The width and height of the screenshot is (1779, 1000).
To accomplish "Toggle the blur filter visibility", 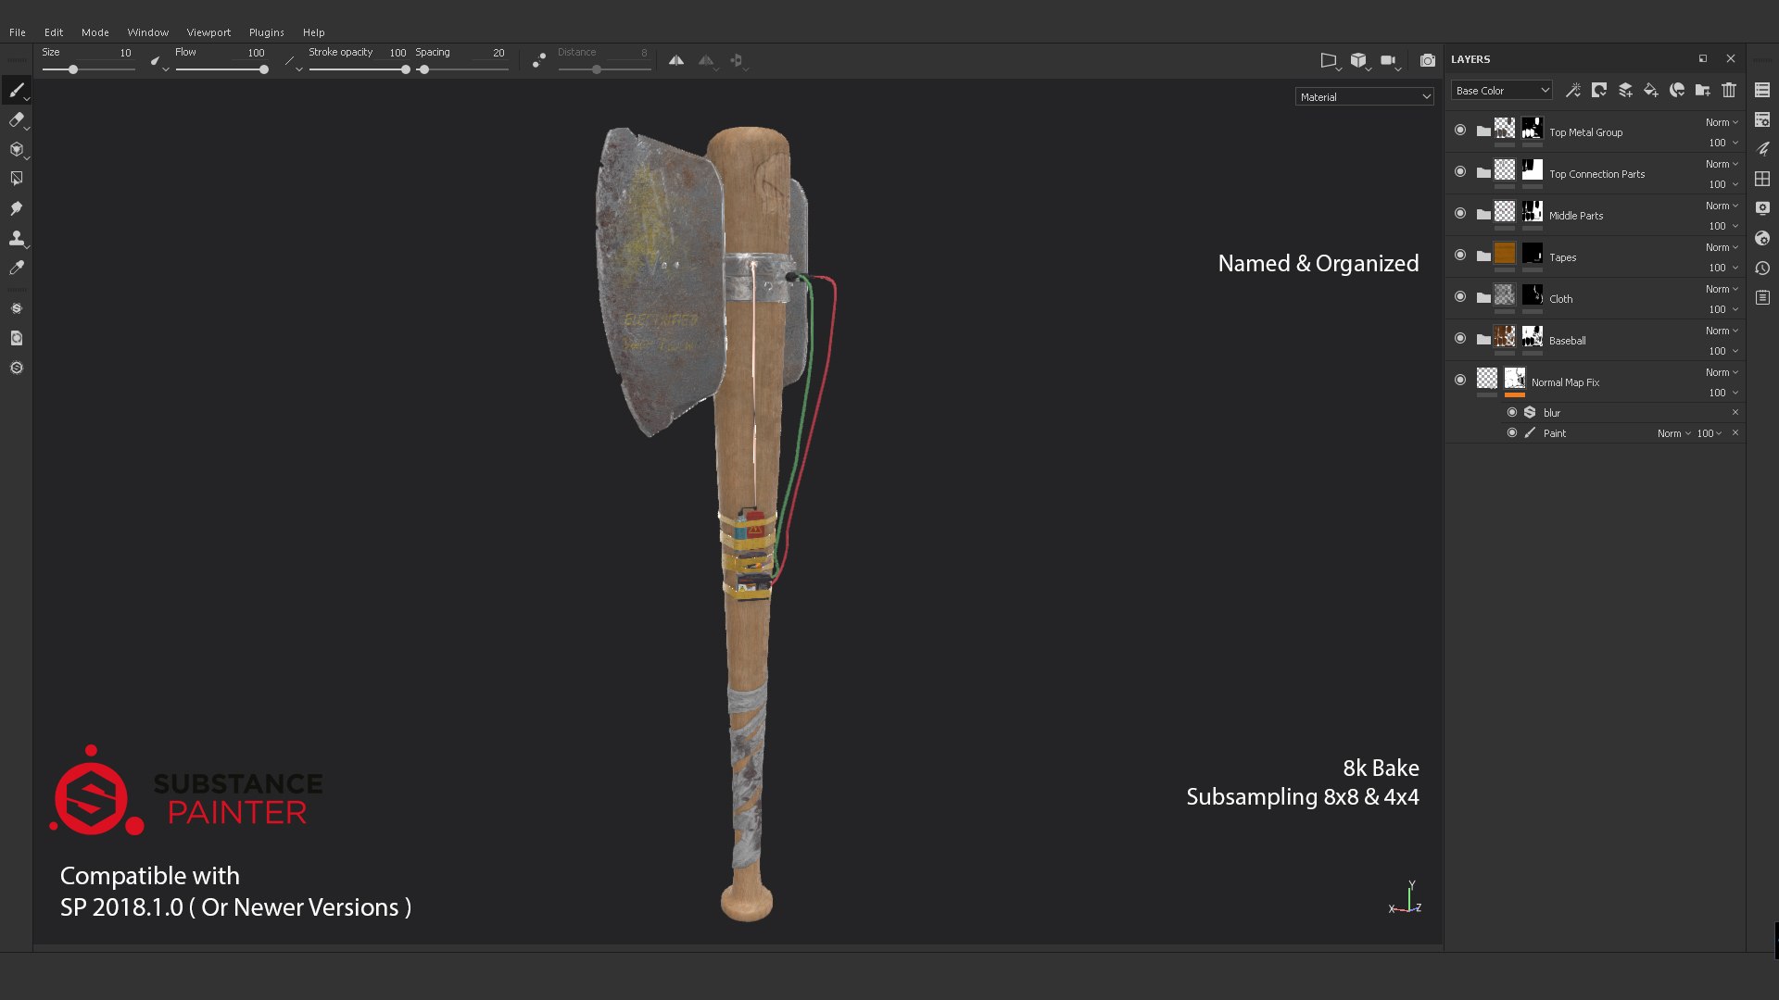I will click(1512, 412).
